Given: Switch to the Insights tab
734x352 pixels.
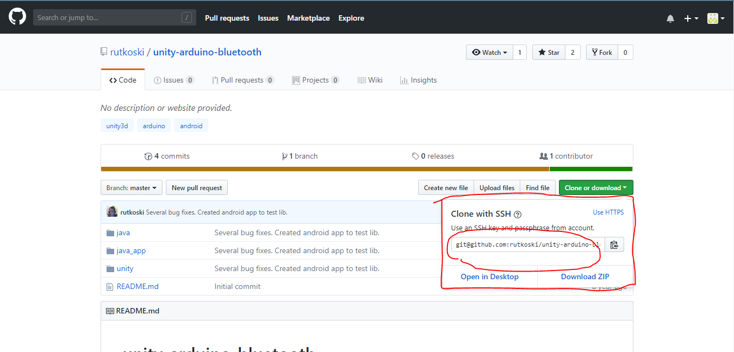Looking at the screenshot, I should tap(419, 80).
